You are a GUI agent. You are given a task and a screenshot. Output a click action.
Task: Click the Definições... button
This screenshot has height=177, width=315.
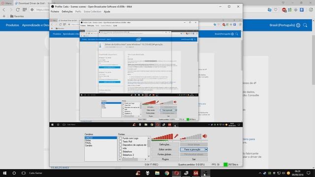165,145
